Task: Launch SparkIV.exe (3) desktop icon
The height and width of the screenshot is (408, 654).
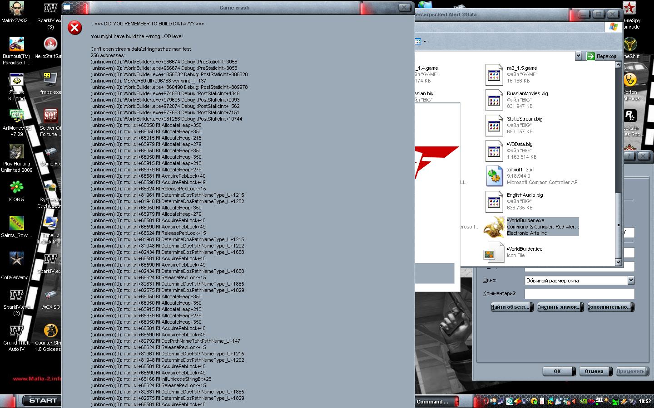Action: coord(50,15)
